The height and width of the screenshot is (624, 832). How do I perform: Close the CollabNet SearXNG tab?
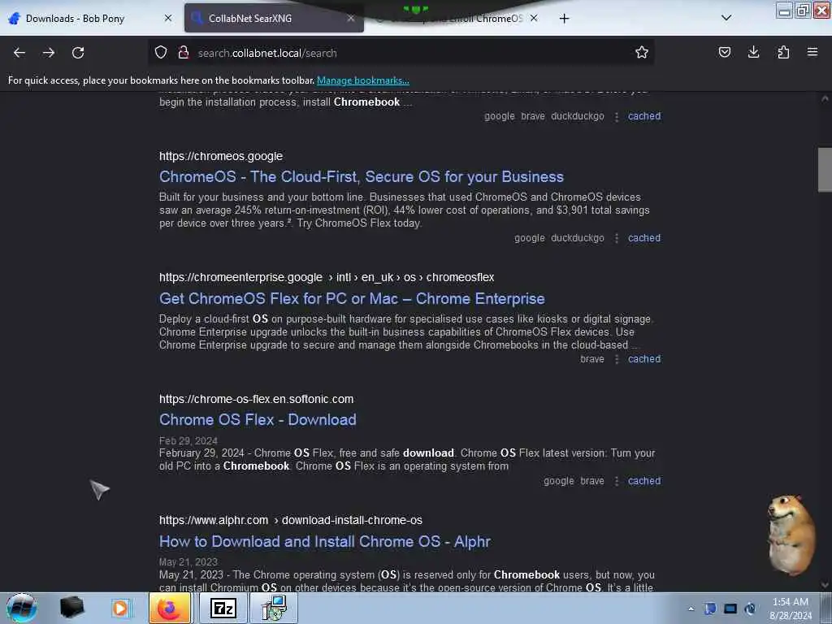tap(351, 18)
